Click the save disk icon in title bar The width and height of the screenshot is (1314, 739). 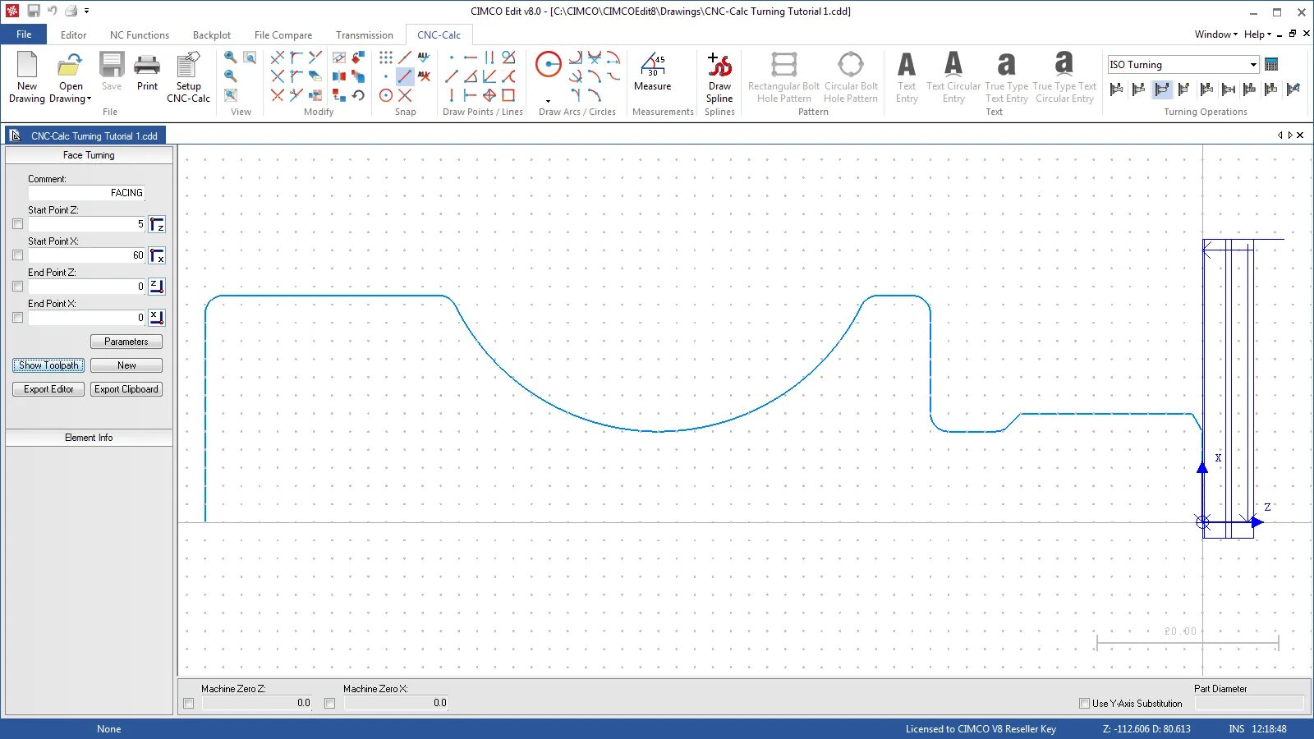pyautogui.click(x=34, y=11)
